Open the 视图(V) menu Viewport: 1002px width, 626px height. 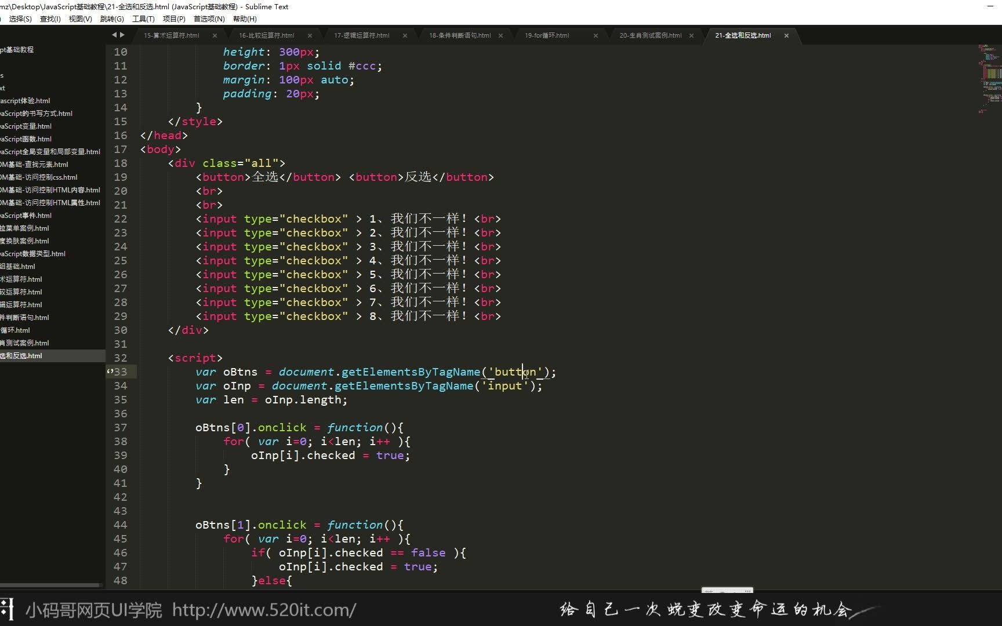point(80,19)
